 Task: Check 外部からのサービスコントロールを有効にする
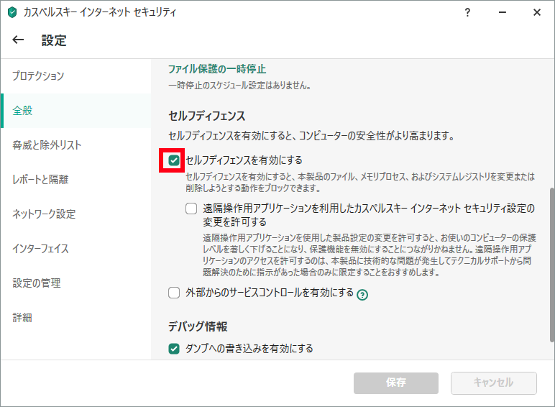(x=173, y=293)
